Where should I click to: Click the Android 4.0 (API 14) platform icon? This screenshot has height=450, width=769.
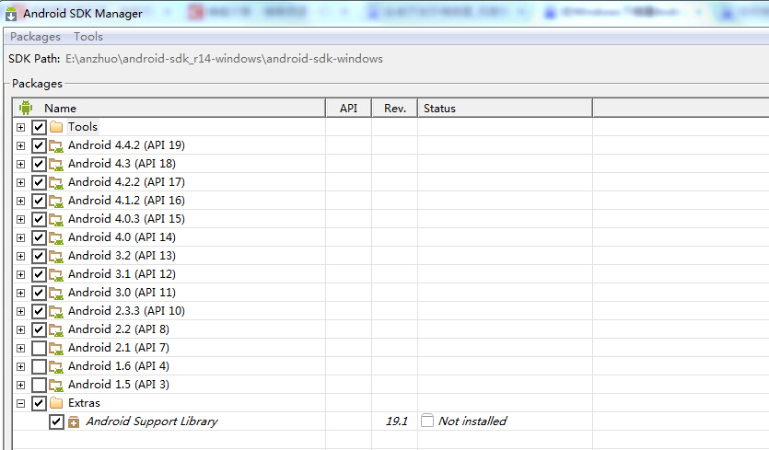[x=56, y=237]
